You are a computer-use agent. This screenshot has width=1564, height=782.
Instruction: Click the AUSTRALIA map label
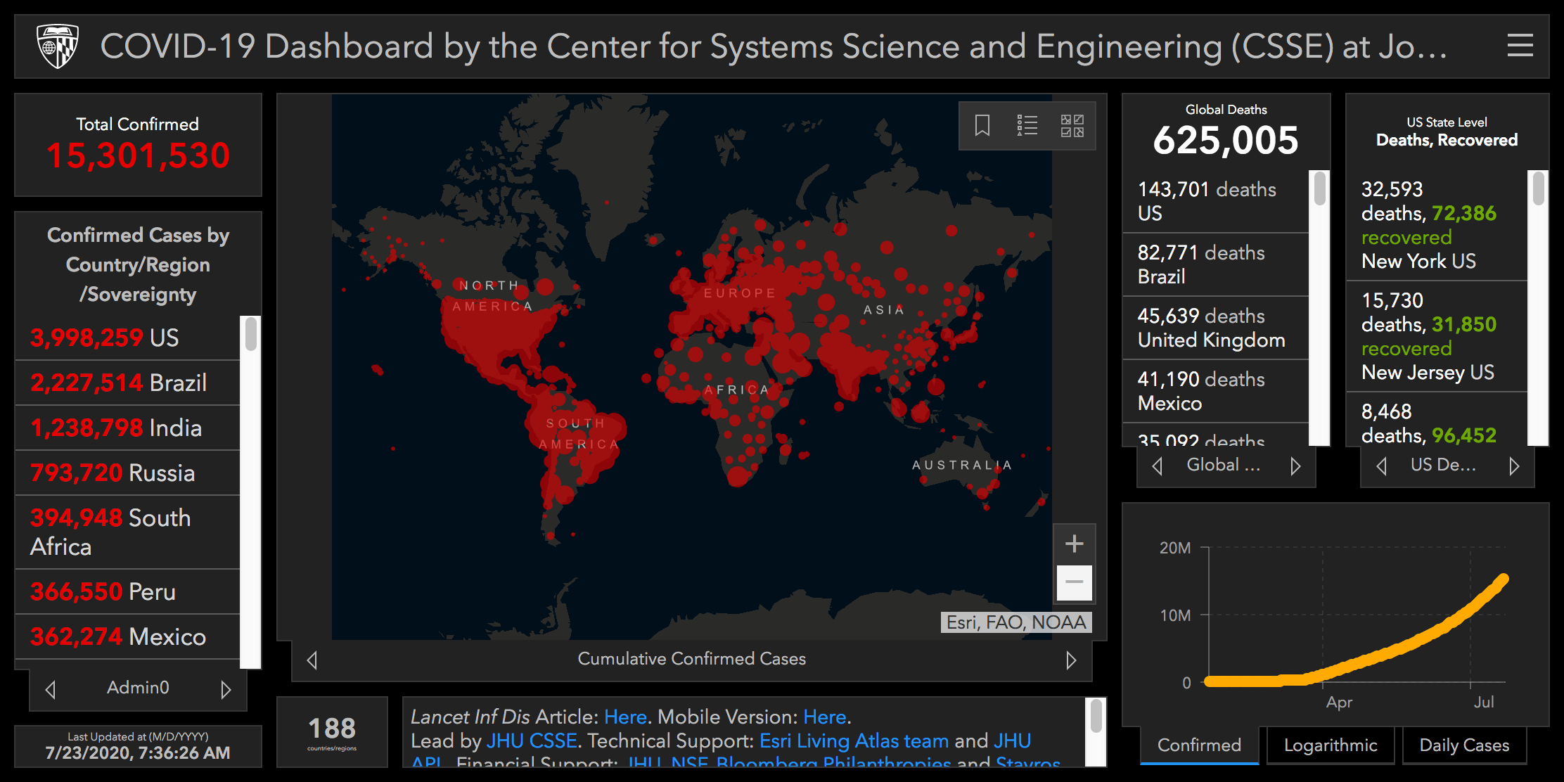point(962,465)
